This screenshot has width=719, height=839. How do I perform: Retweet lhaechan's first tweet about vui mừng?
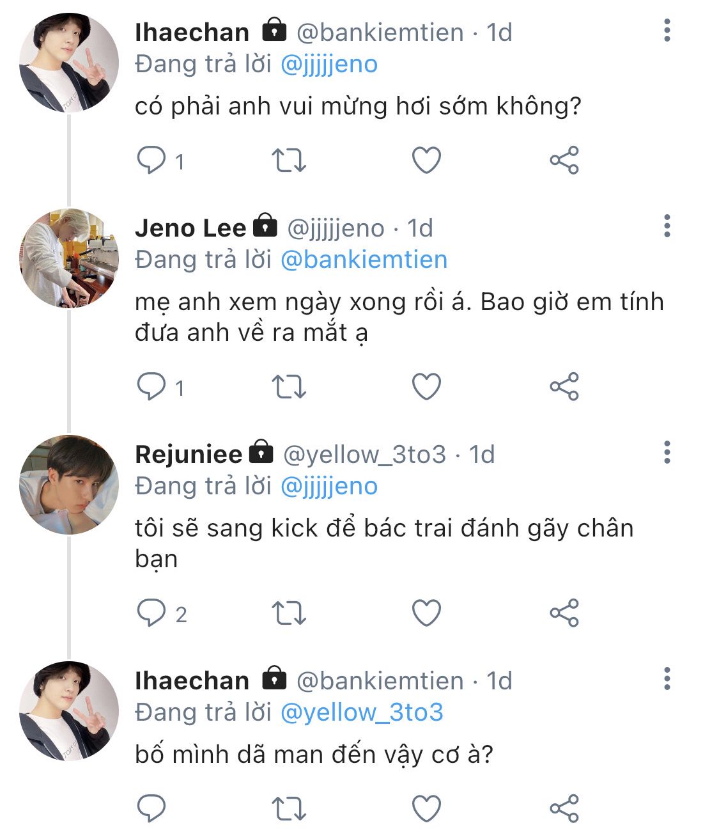pos(289,161)
